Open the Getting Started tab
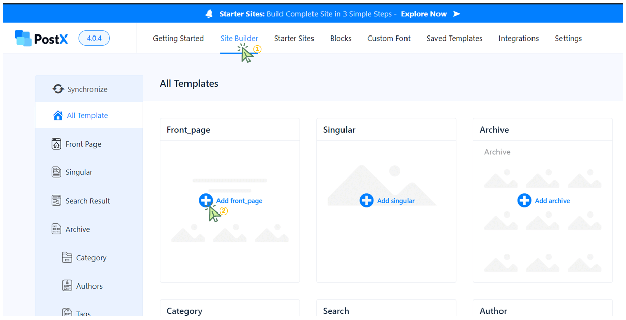Screen dimensions: 626x320 click(x=178, y=38)
